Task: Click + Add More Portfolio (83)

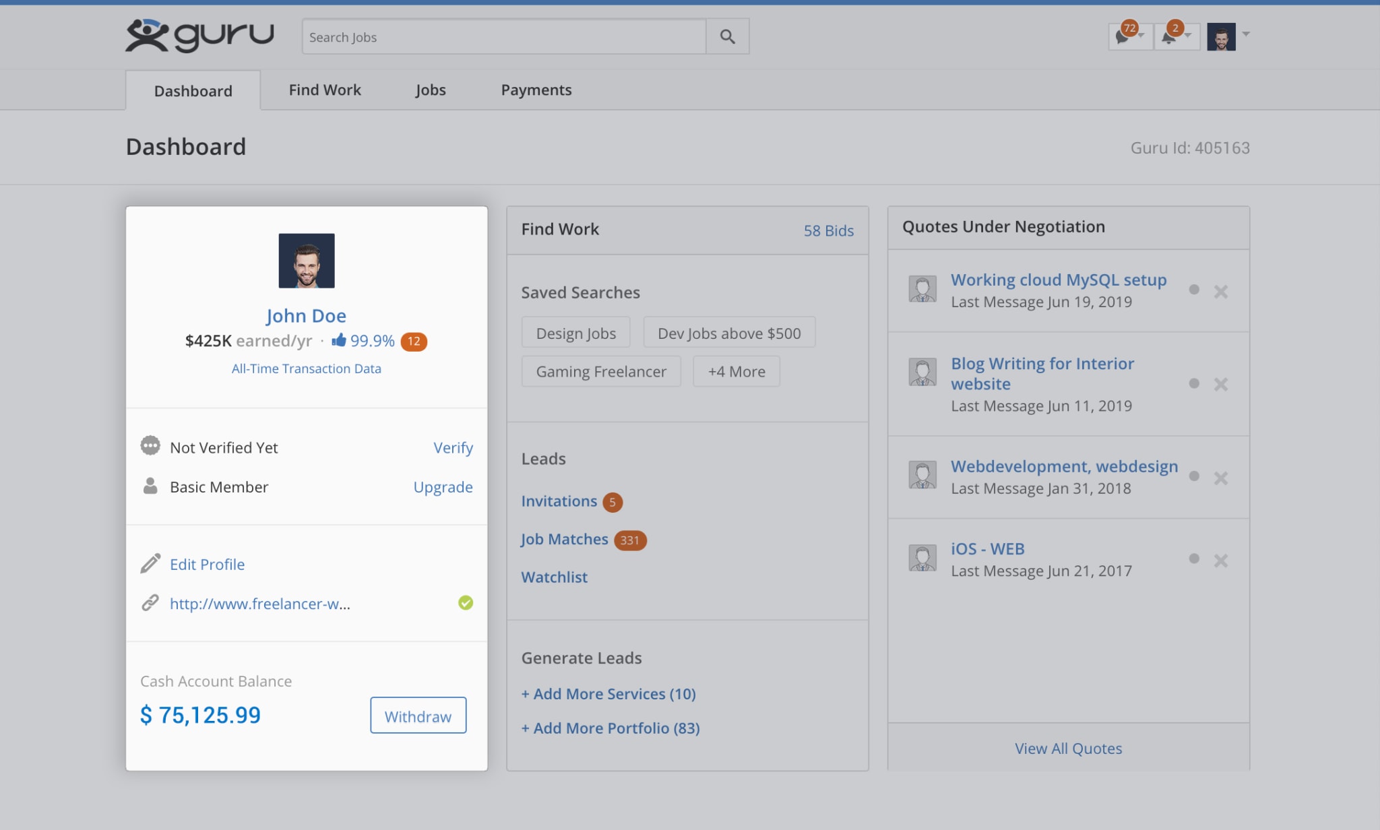Action: (x=610, y=728)
